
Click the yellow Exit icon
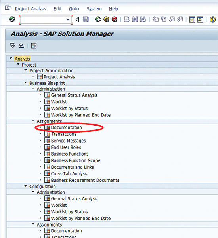coord(106,19)
